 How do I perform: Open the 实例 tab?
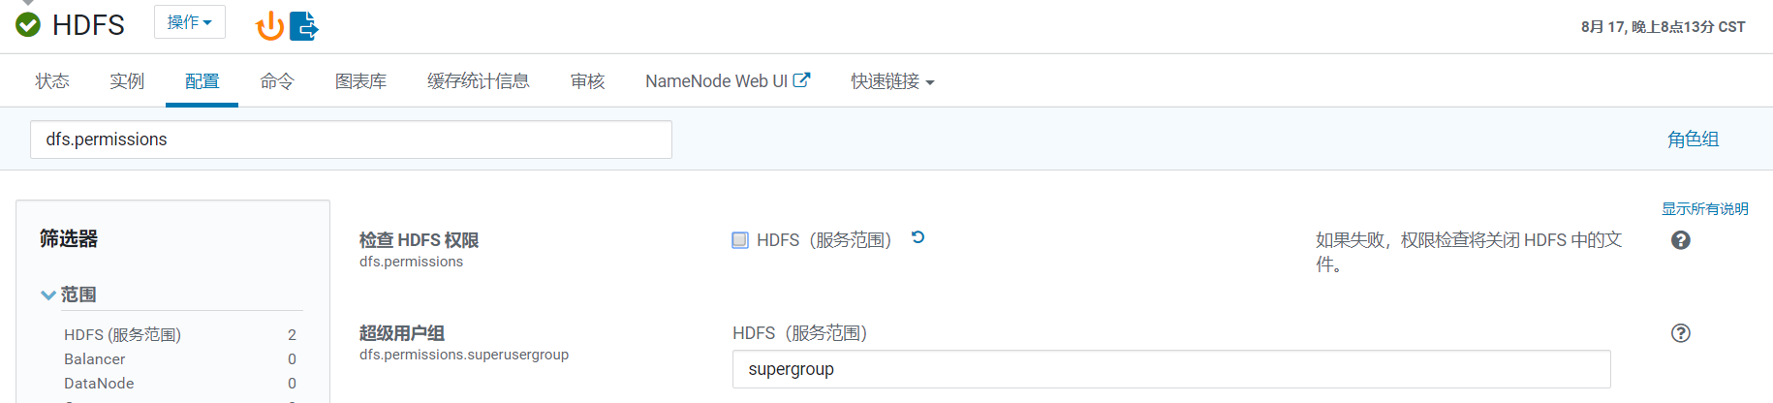point(127,81)
